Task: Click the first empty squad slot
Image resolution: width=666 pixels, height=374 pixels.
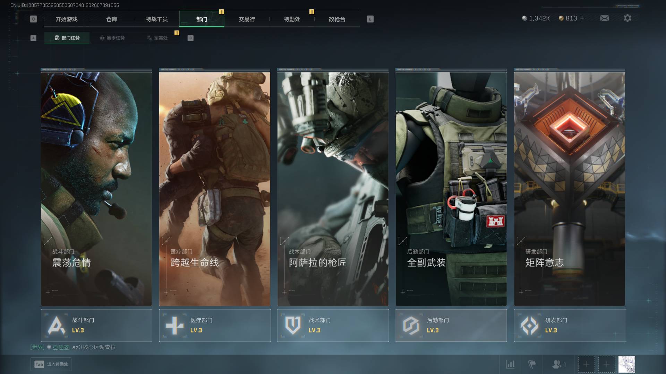Action: (586, 364)
